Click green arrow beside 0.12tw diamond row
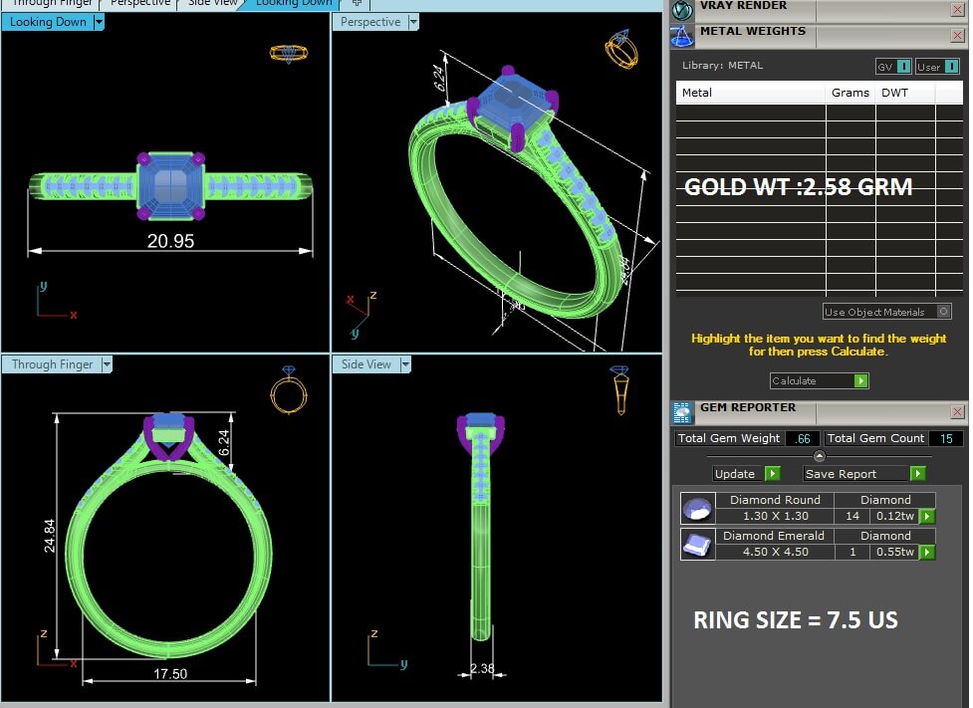Viewport: 973px width, 708px height. [927, 516]
